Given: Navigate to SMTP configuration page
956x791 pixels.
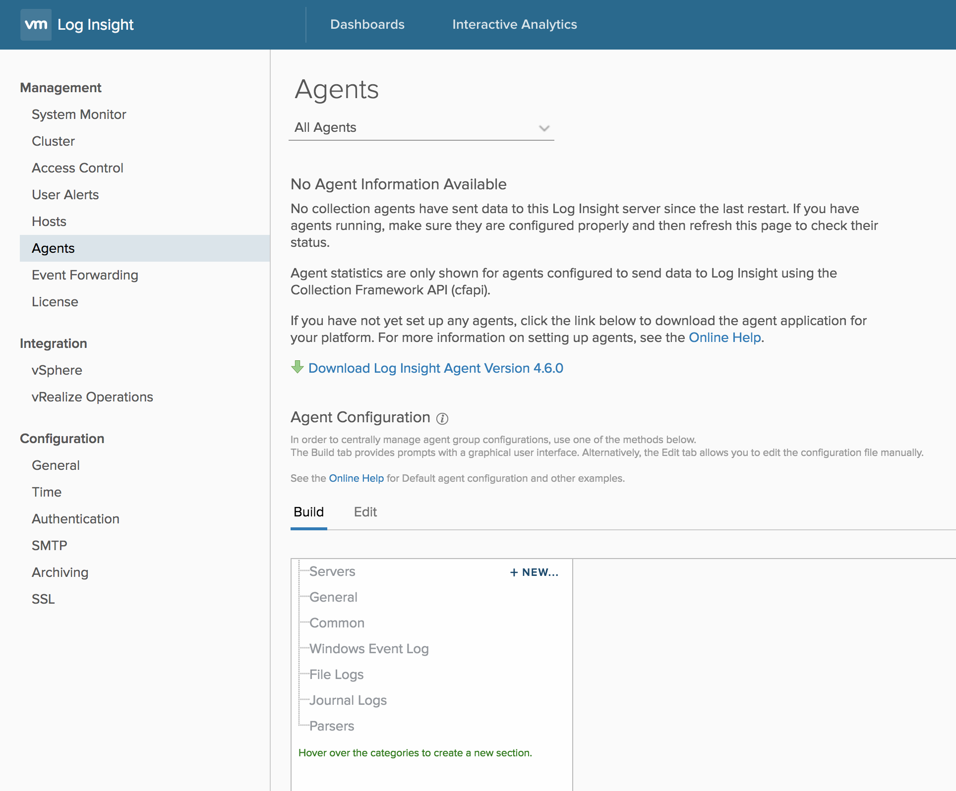Looking at the screenshot, I should (49, 546).
